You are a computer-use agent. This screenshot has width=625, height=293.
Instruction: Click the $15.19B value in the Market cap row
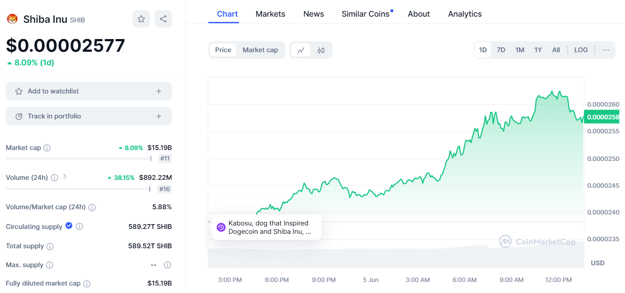[160, 148]
